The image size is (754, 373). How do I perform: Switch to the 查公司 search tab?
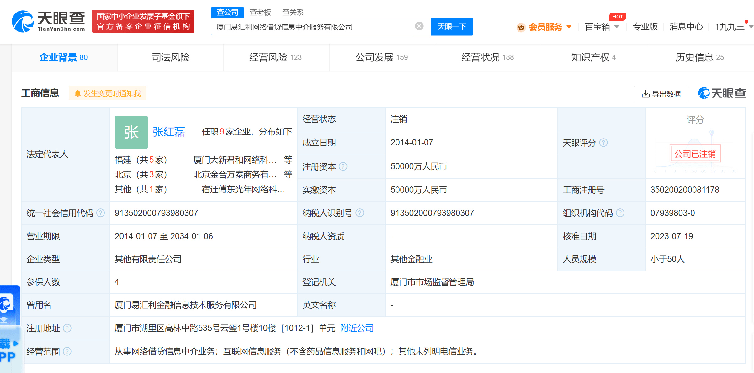[227, 12]
